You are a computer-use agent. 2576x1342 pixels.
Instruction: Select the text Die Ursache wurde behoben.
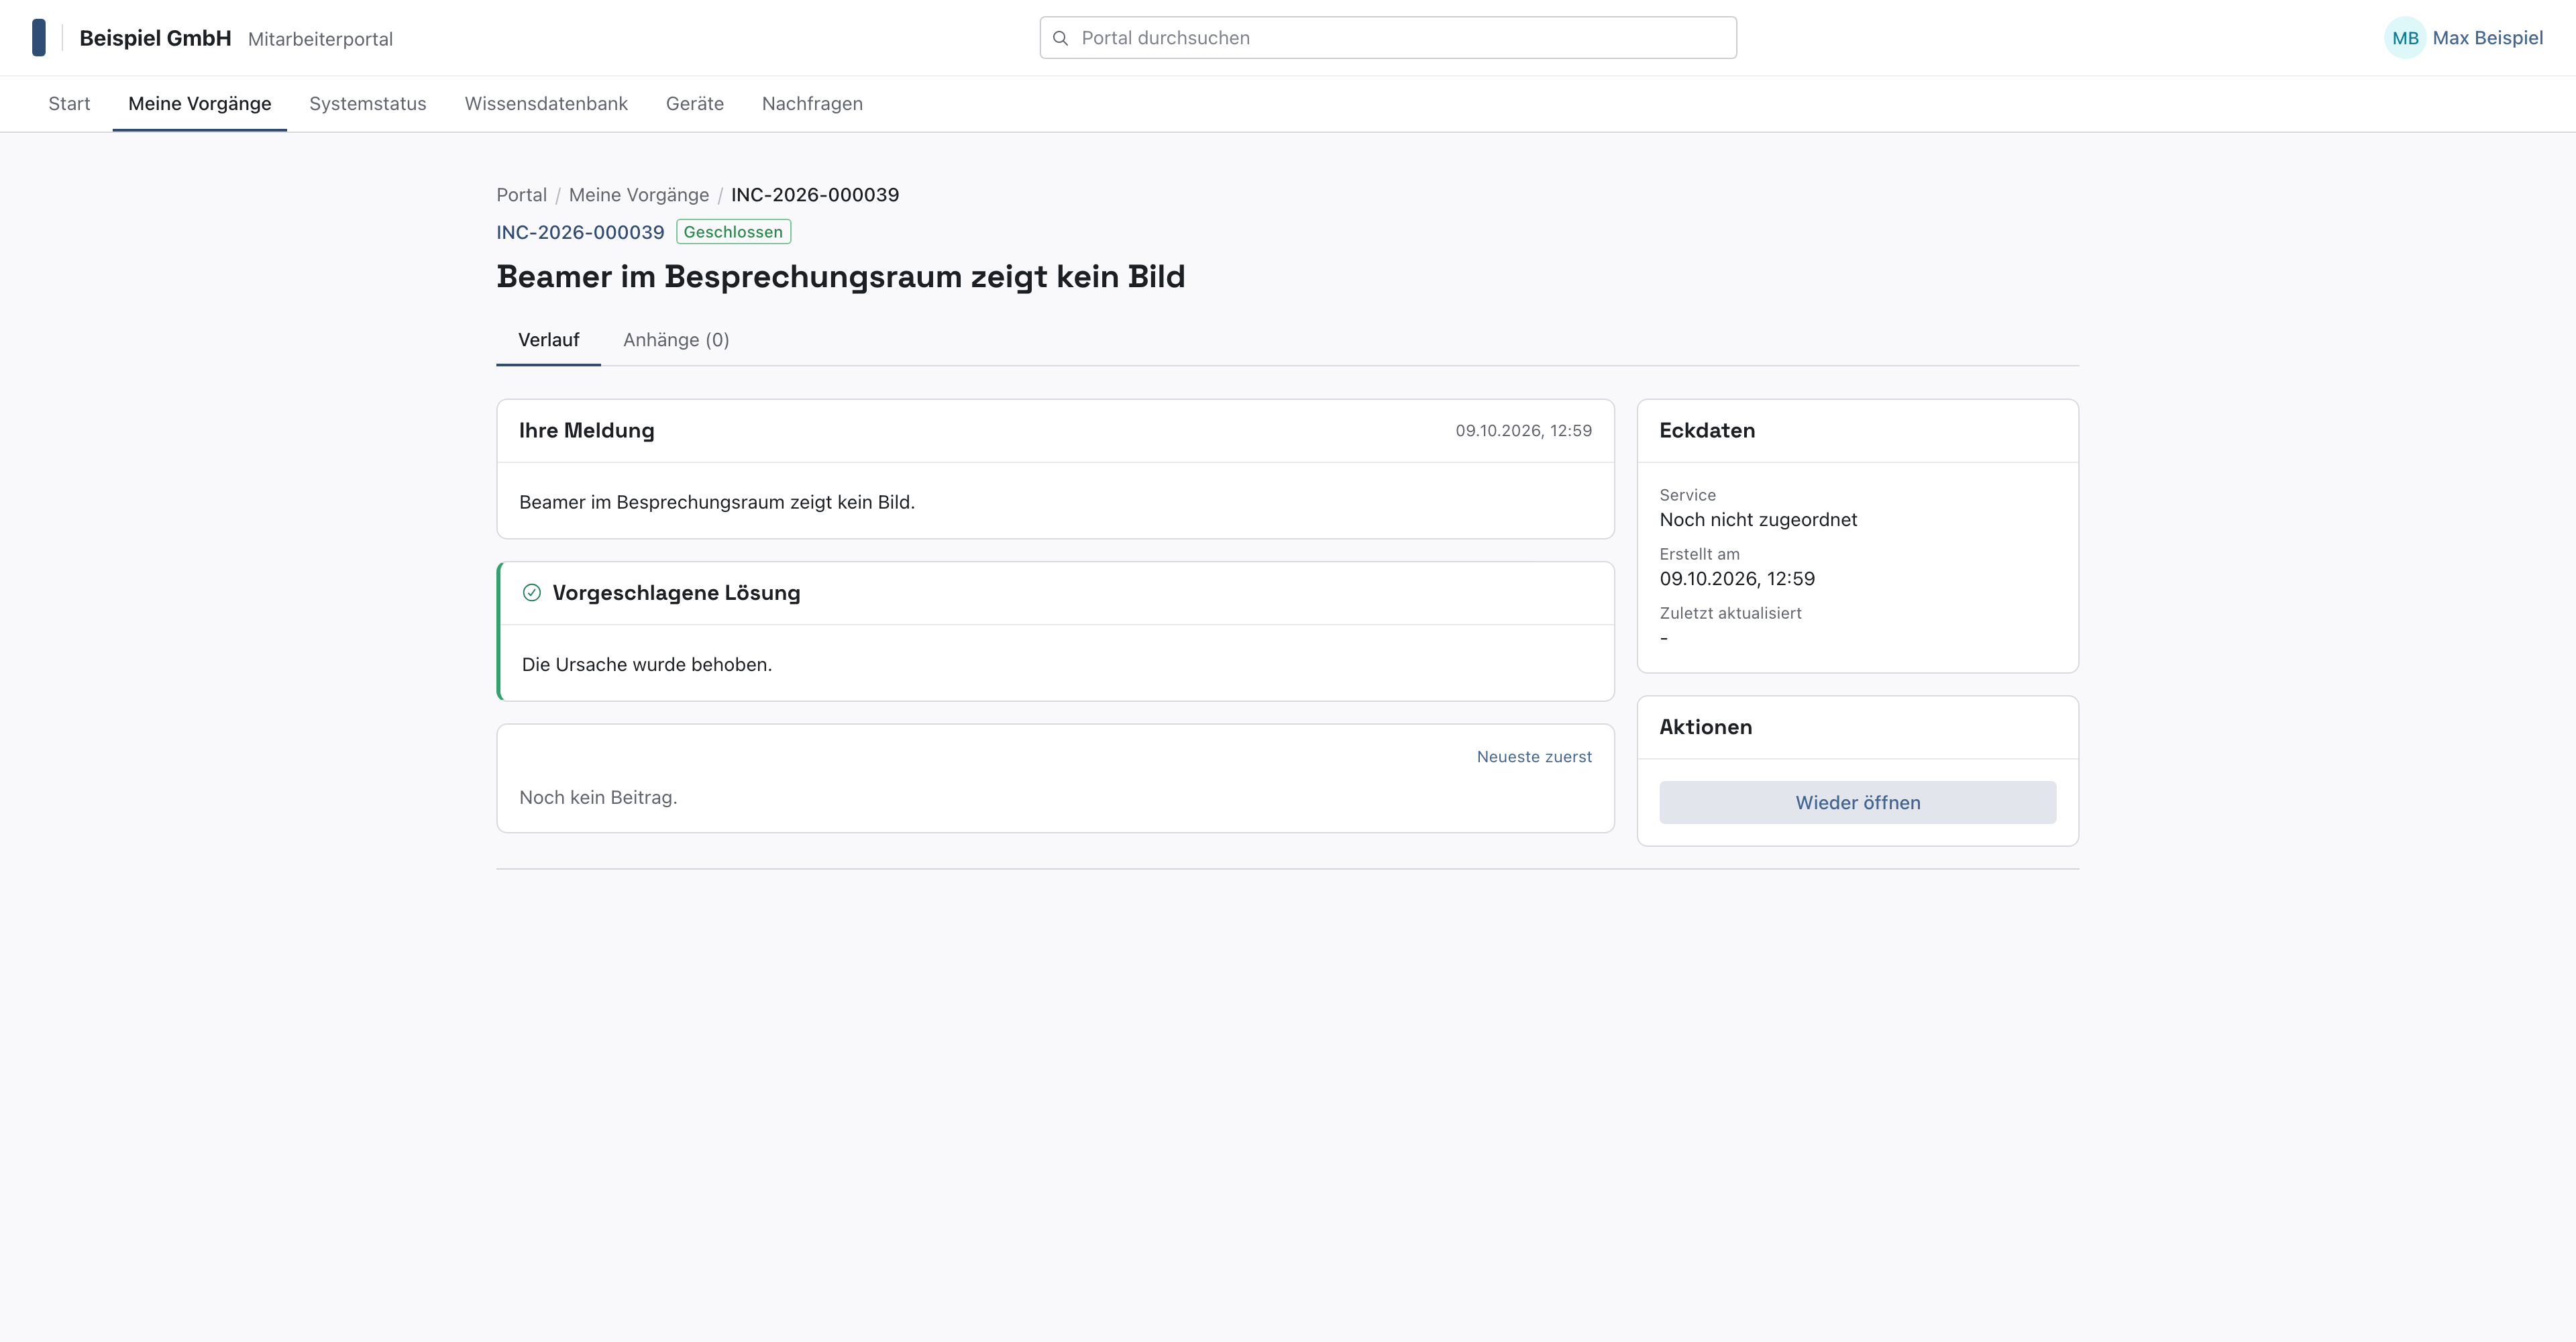point(647,665)
